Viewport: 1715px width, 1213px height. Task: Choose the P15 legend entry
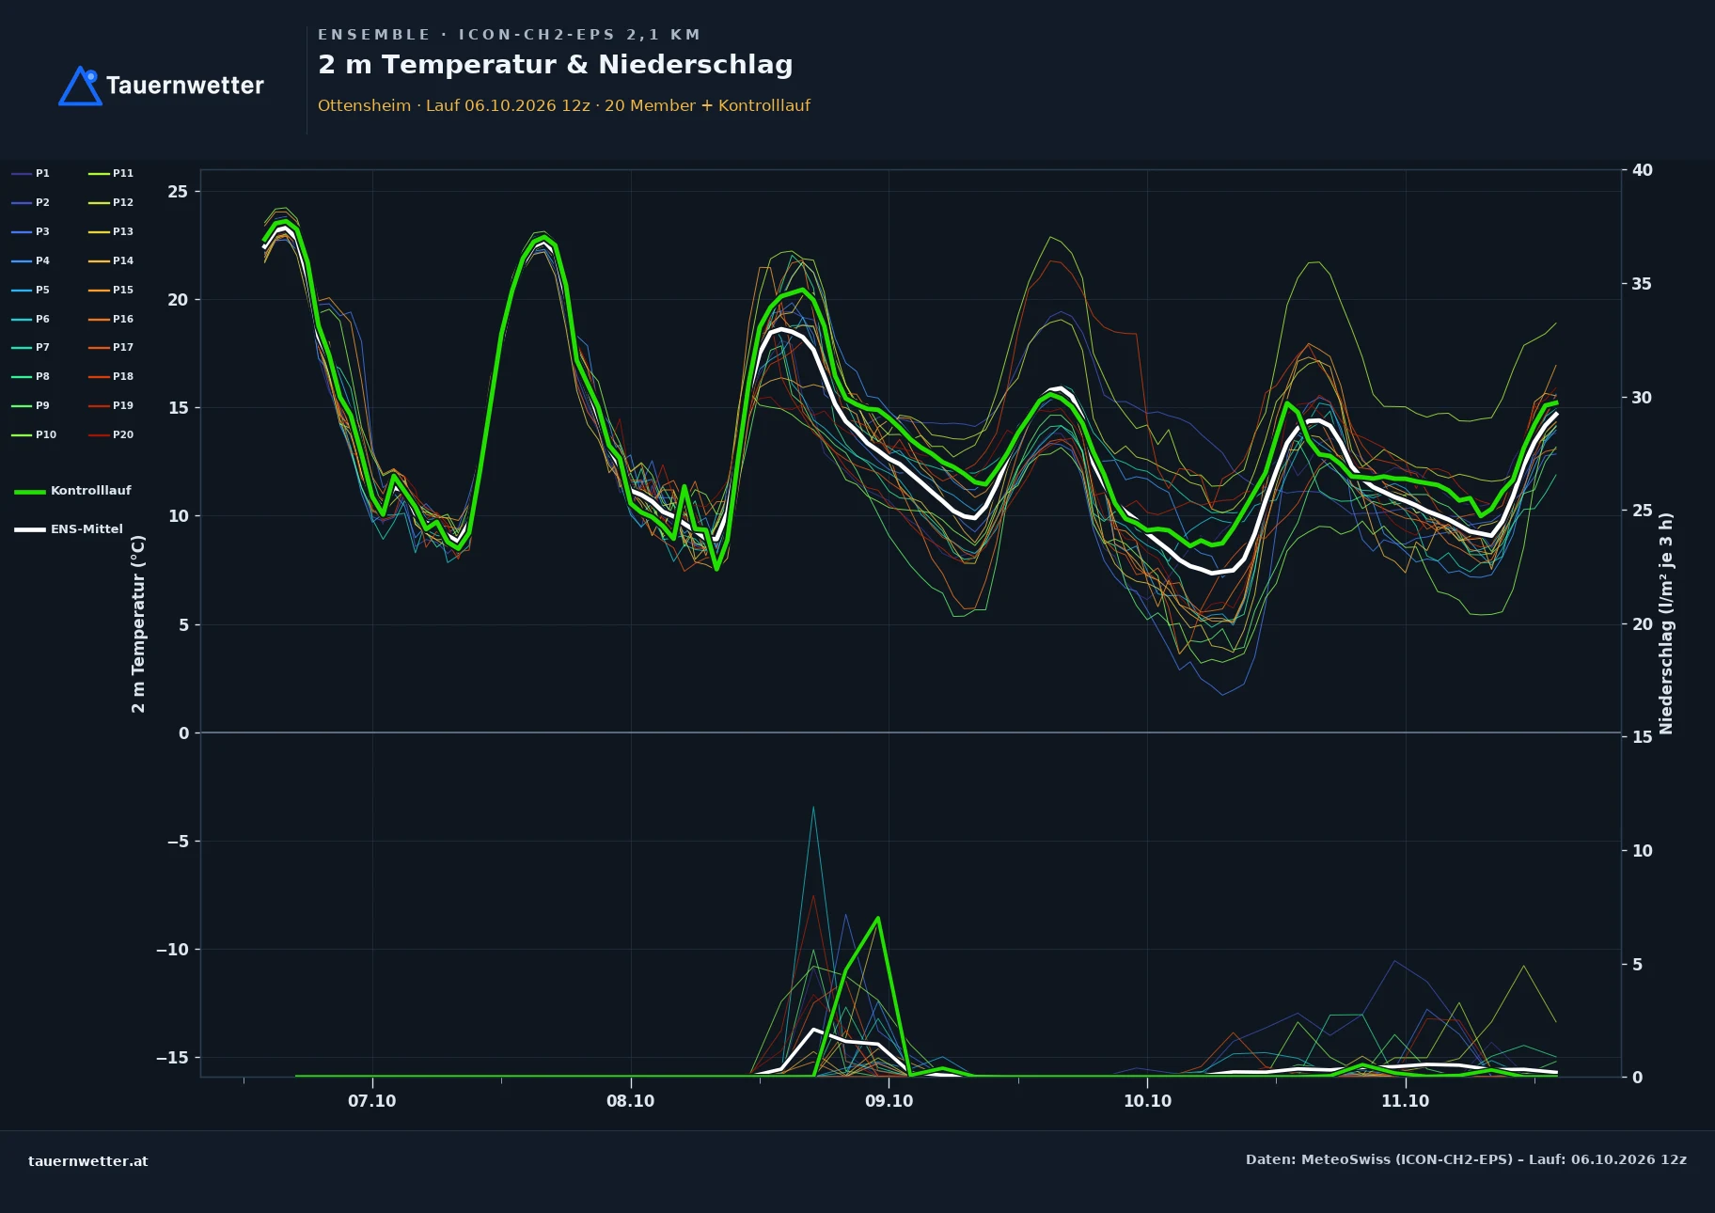111,290
